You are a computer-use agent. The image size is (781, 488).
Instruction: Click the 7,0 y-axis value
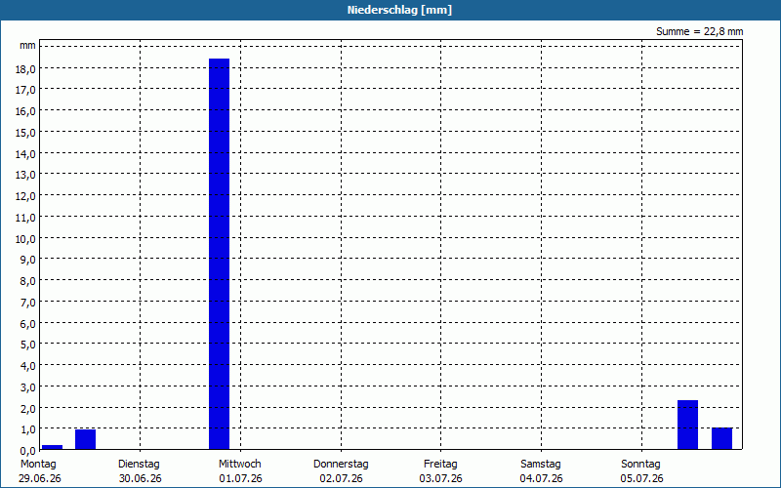click(28, 303)
